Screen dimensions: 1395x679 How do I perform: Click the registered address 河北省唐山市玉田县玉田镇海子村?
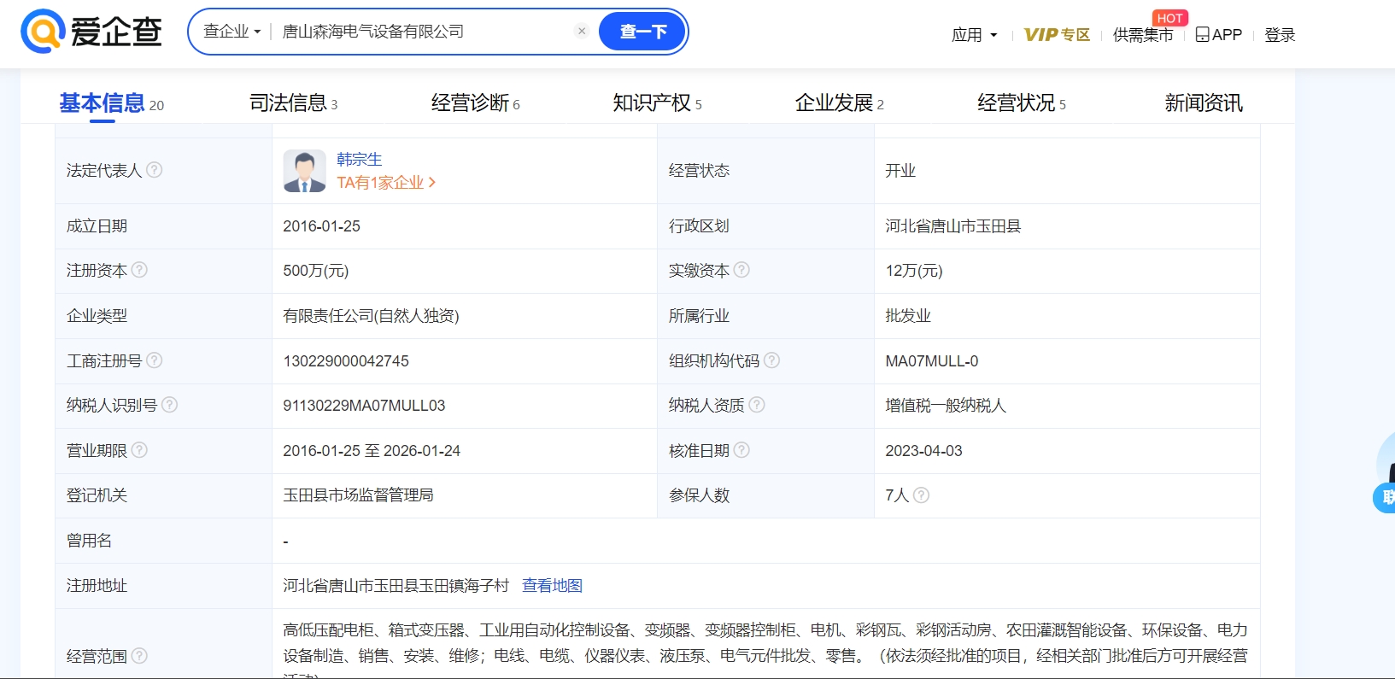(396, 586)
